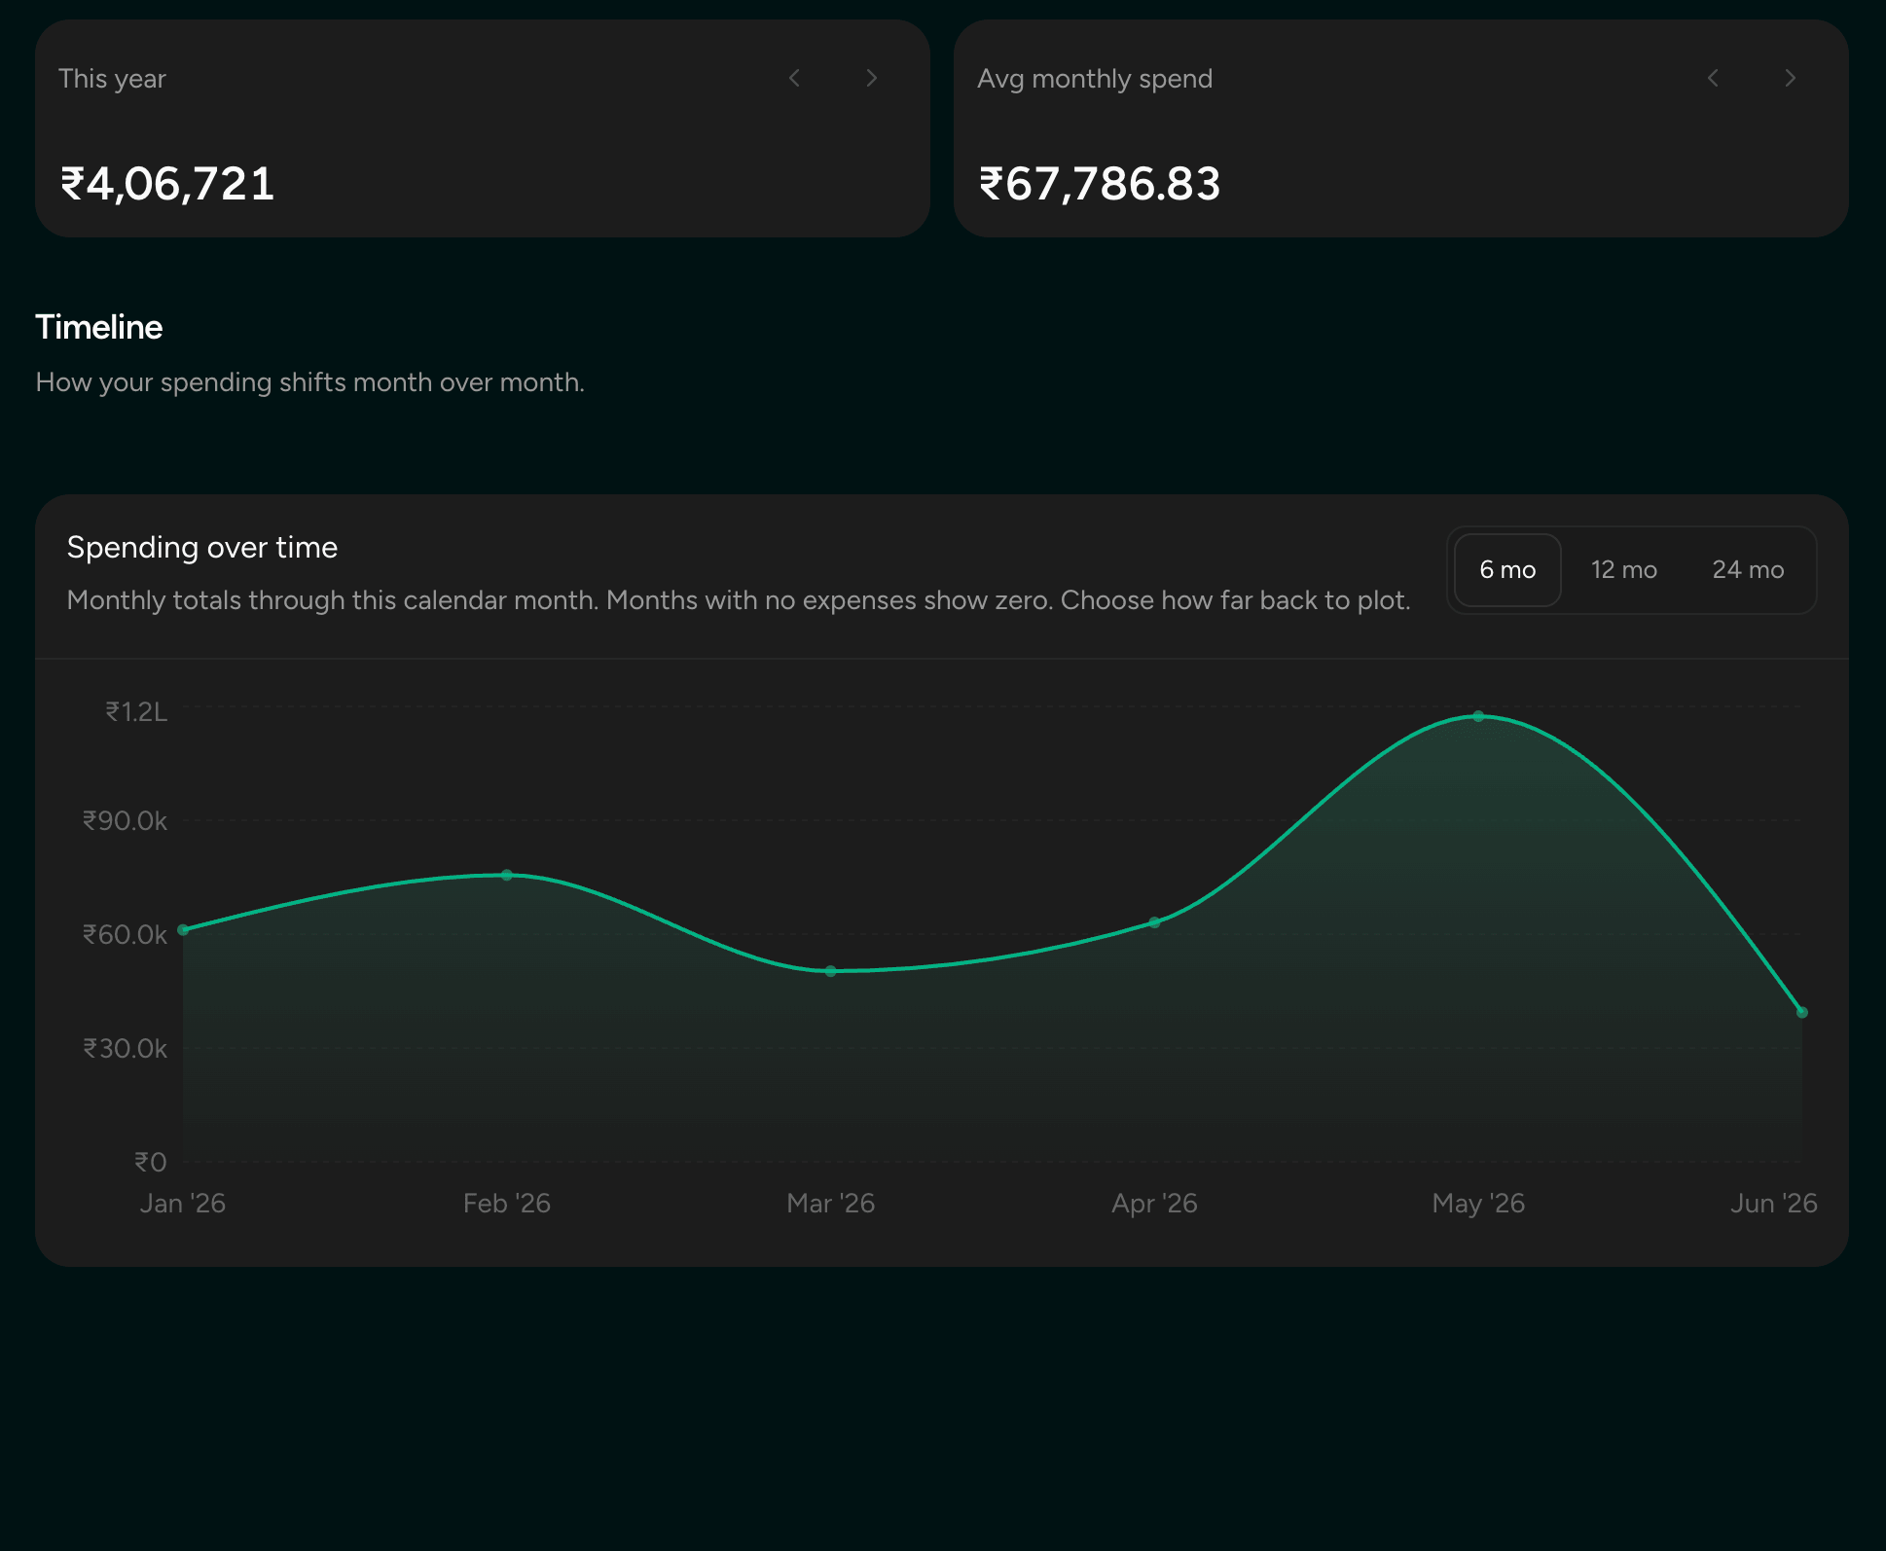
Task: Select the Feb '26 data point
Action: click(x=507, y=875)
